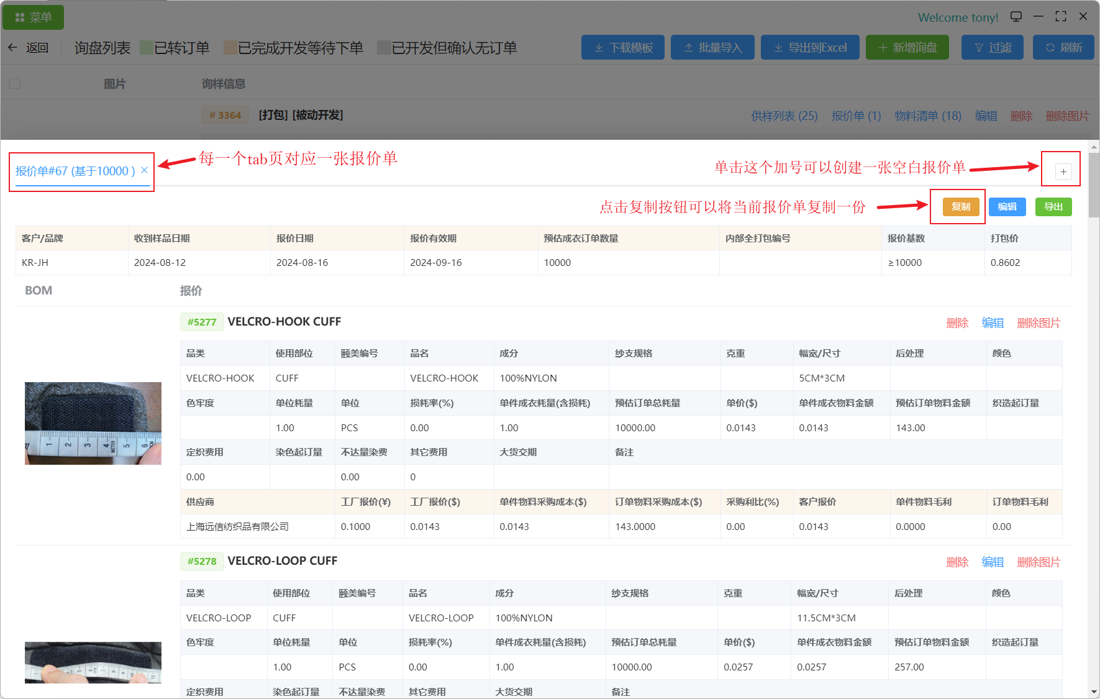
Task: Click the plus icon to add blank quotation
Action: [1063, 172]
